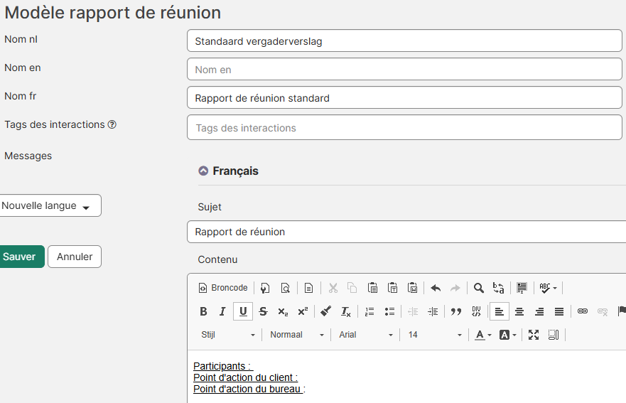Toggle italic formatting in the editor

(x=222, y=311)
